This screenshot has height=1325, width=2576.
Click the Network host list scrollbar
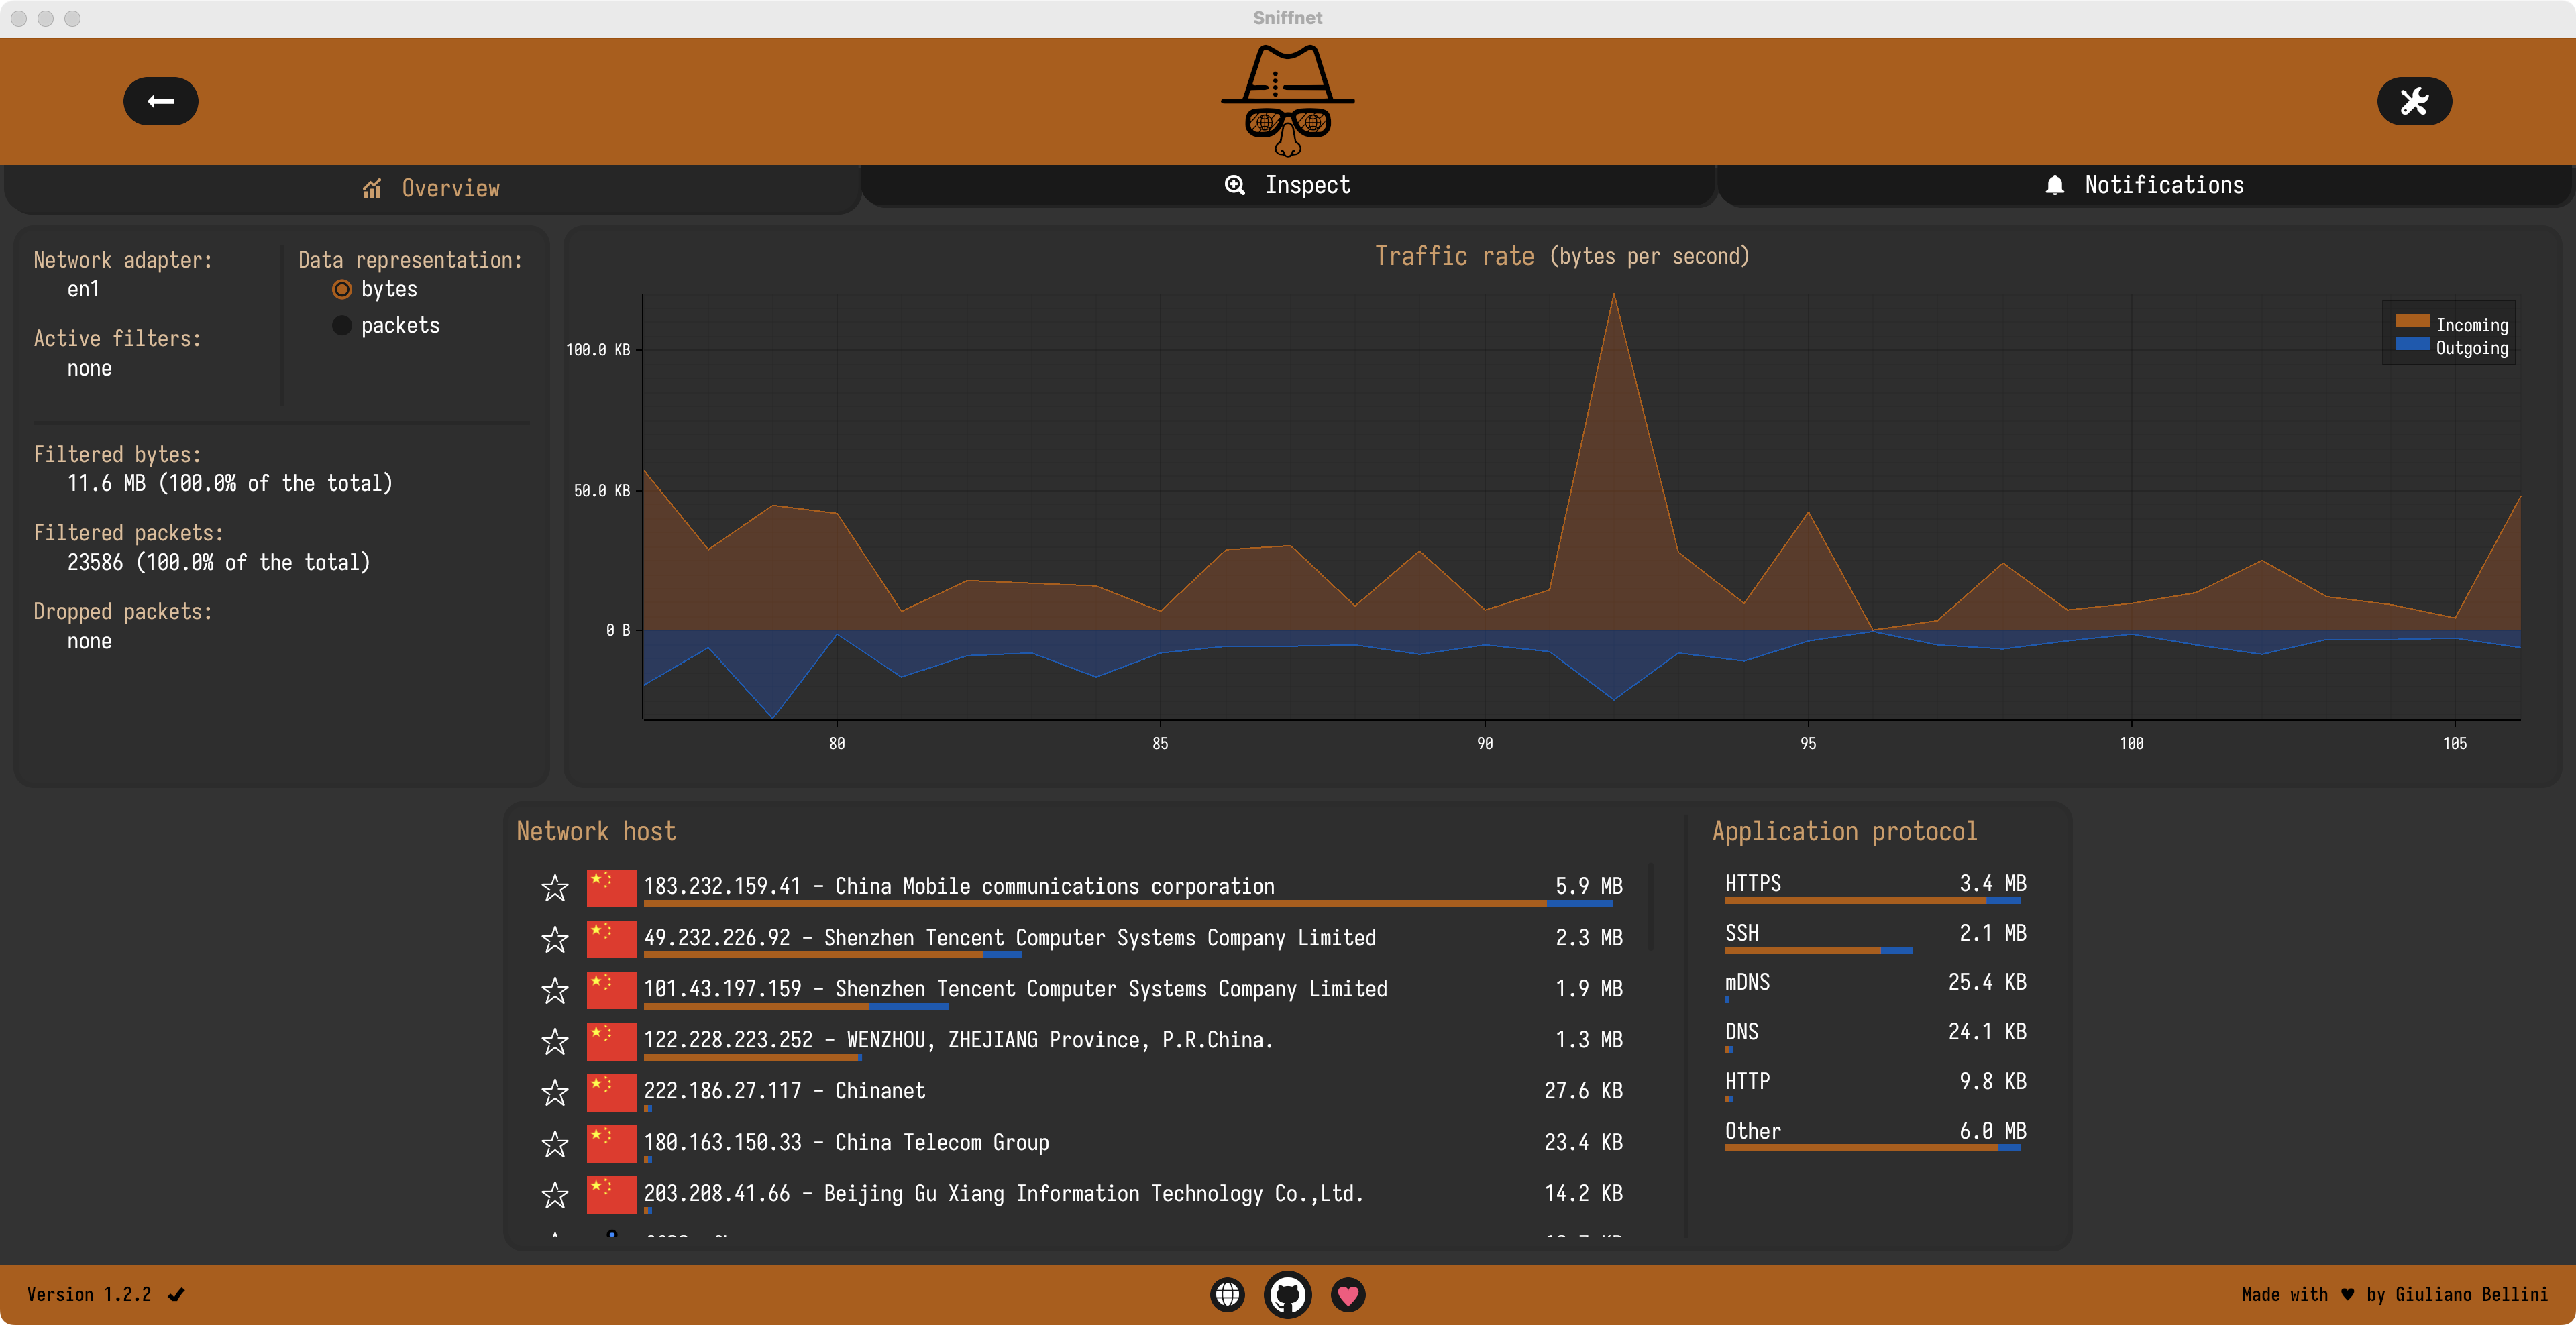pyautogui.click(x=1650, y=907)
